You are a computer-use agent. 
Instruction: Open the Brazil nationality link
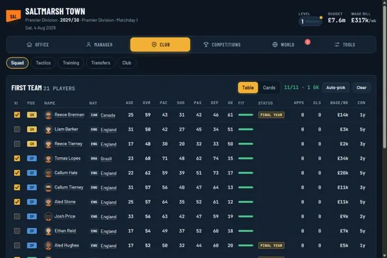tap(106, 159)
